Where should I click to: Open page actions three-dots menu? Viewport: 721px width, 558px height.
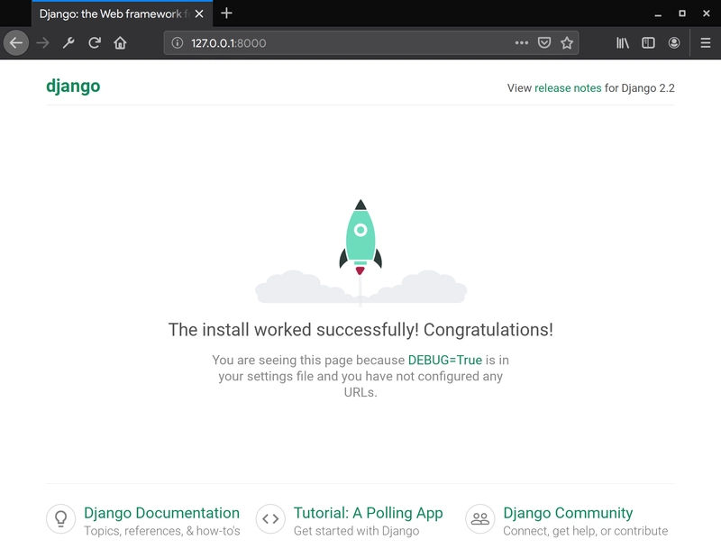522,42
